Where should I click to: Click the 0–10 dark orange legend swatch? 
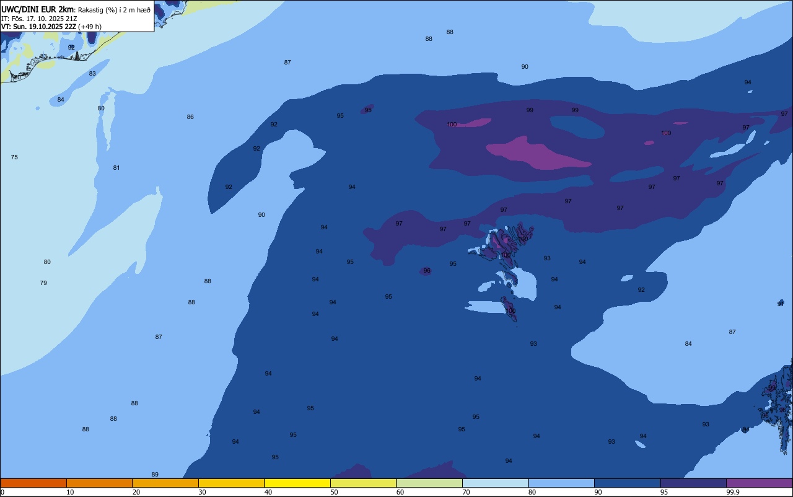(x=33, y=483)
